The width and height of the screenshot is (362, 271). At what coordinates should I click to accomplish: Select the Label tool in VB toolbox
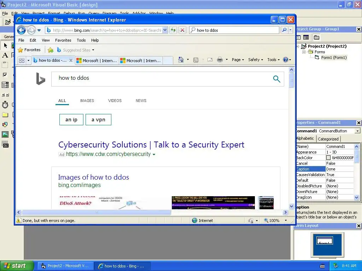(x=5, y=55)
